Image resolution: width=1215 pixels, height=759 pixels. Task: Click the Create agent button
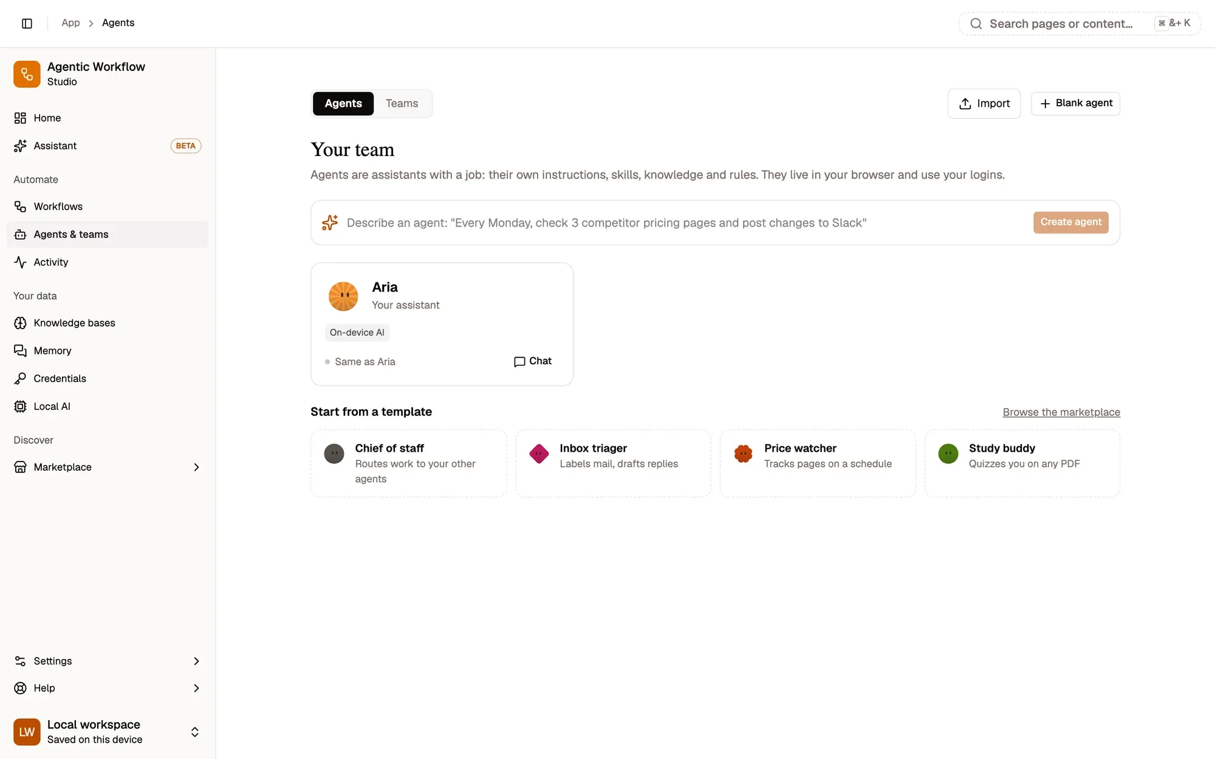click(1070, 222)
